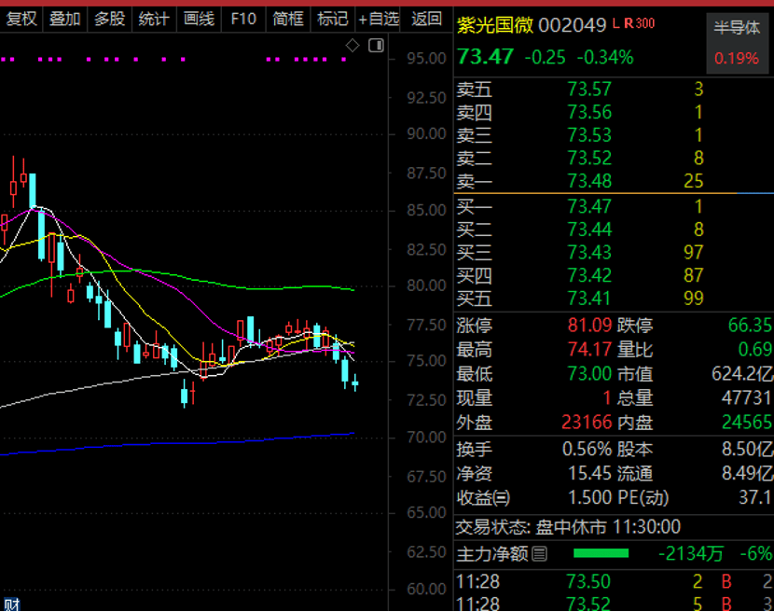Click the 收益(三) value 1.500
This screenshot has width=774, height=612.
589,497
